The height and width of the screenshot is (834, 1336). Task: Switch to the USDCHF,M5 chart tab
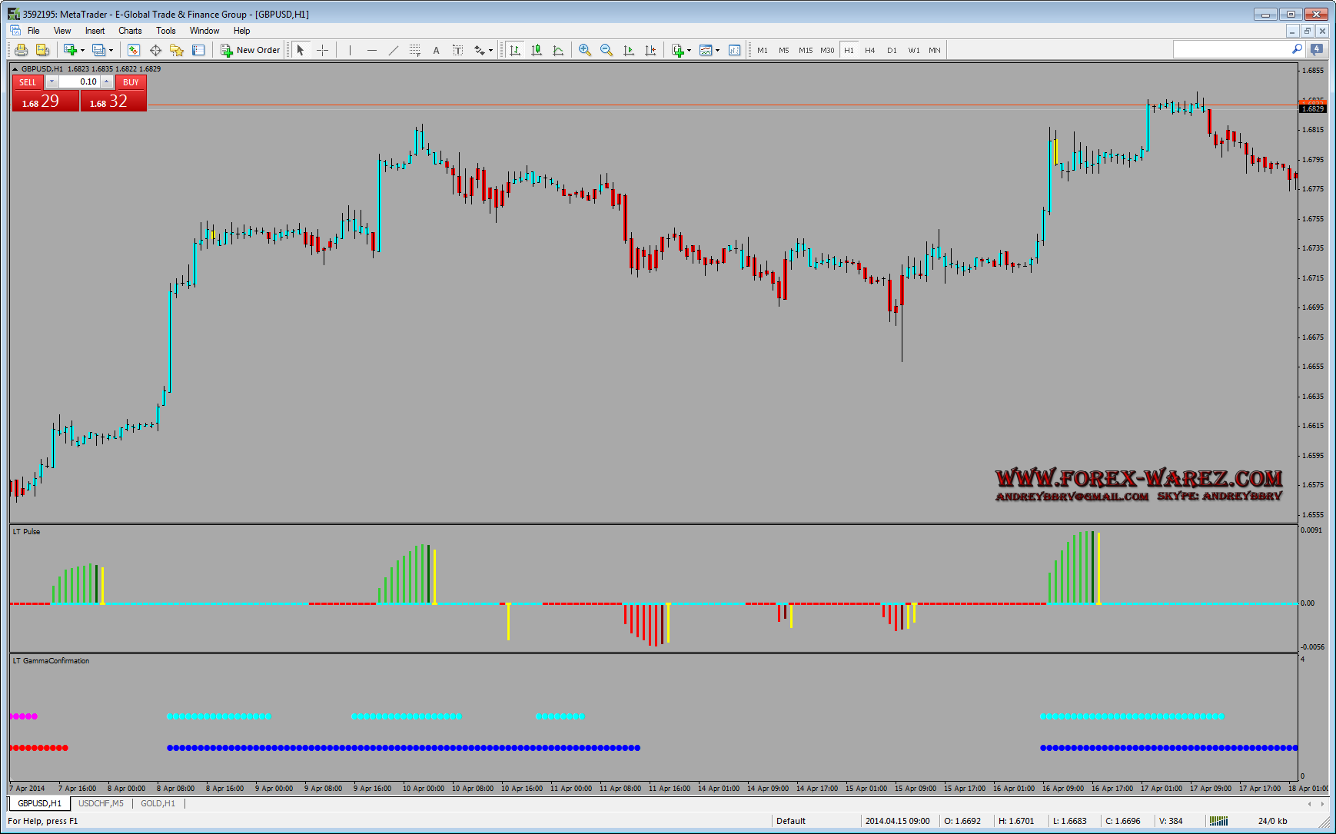101,803
